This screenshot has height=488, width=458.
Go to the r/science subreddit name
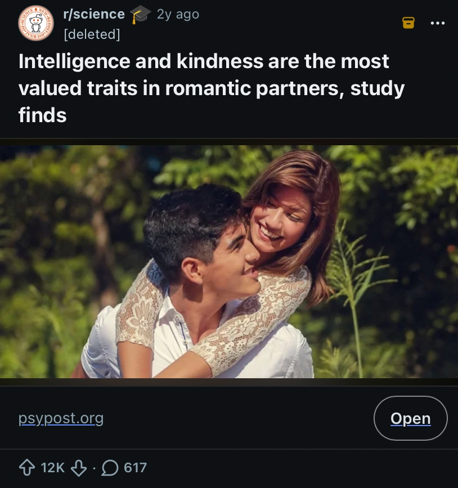pyautogui.click(x=94, y=14)
